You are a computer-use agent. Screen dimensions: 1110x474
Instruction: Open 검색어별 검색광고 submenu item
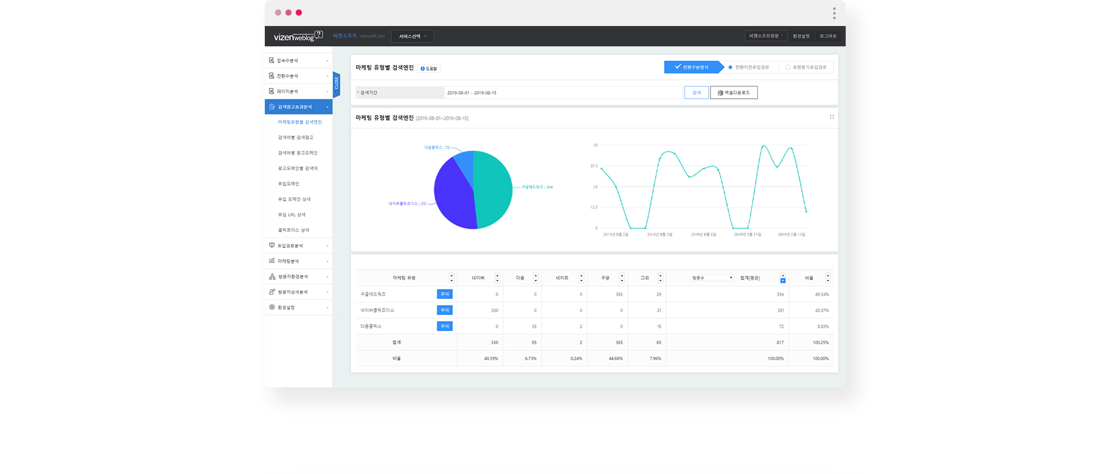[295, 138]
